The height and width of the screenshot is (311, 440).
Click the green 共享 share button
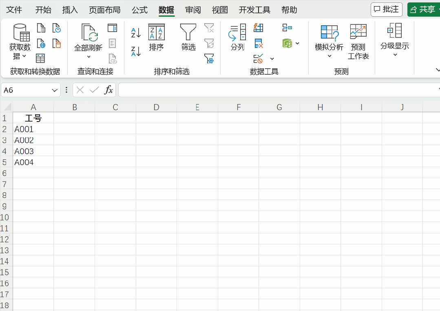pyautogui.click(x=424, y=9)
